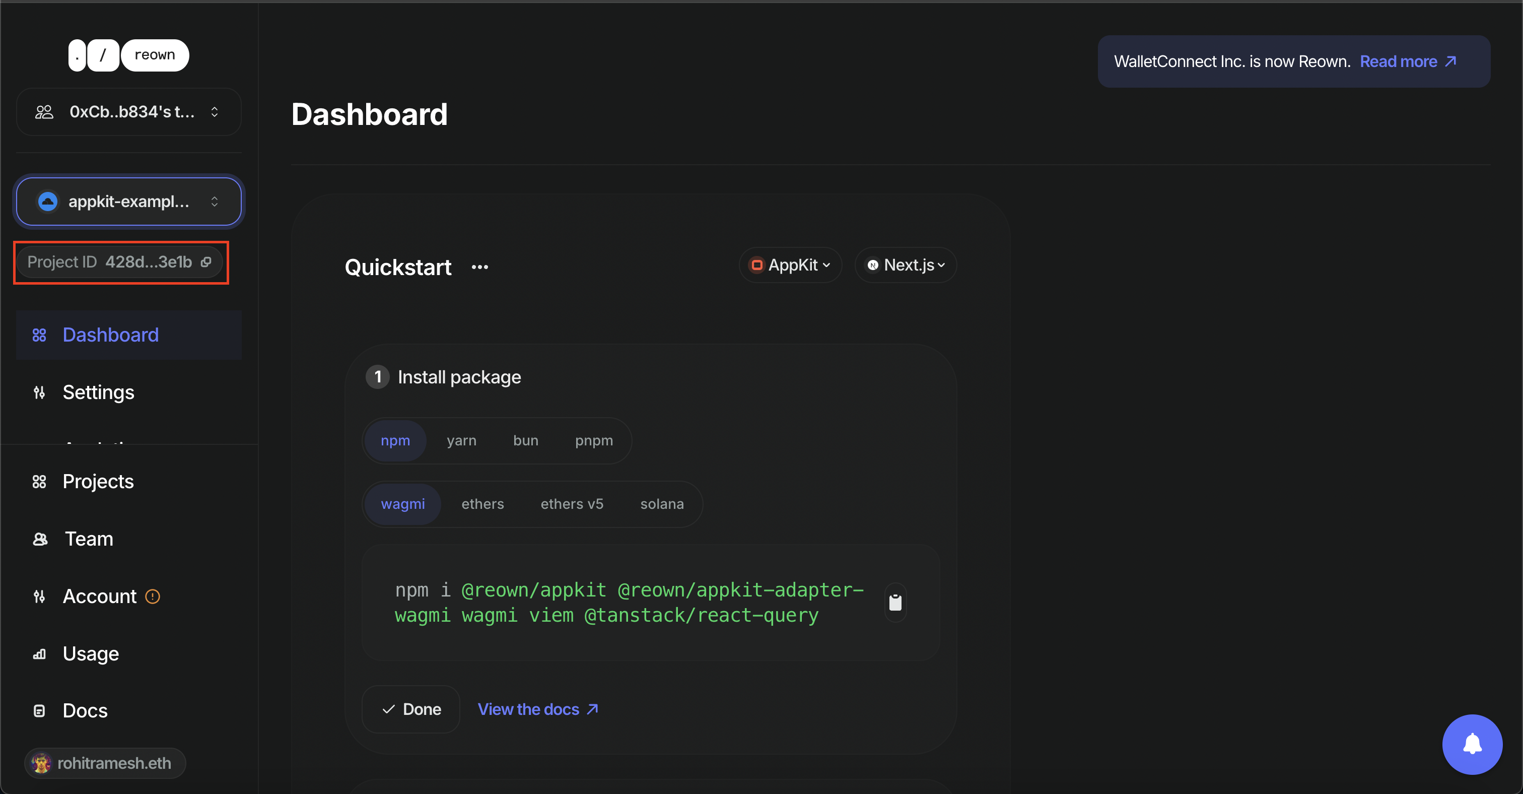
Task: Click the Usage bar chart icon
Action: coord(39,654)
